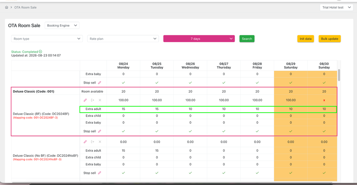This screenshot has height=185, width=357.
Task: Click the green Search button
Action: pyautogui.click(x=247, y=39)
